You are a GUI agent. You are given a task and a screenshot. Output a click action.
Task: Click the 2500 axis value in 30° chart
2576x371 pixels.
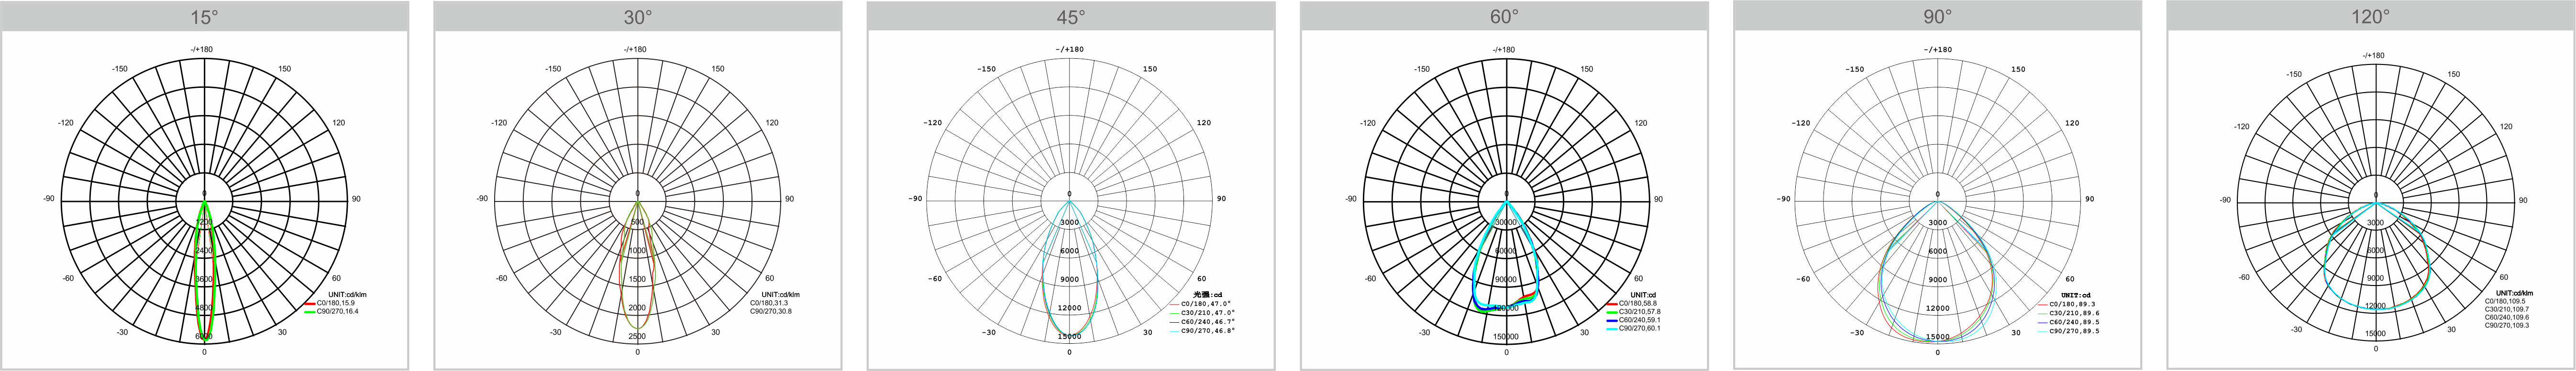tap(637, 337)
